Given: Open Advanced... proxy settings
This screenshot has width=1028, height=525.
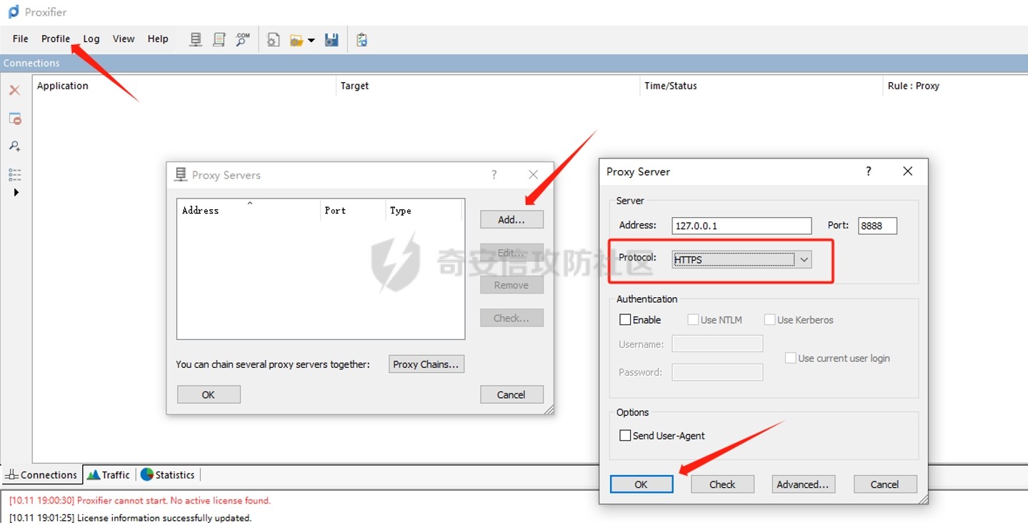Looking at the screenshot, I should [x=803, y=484].
